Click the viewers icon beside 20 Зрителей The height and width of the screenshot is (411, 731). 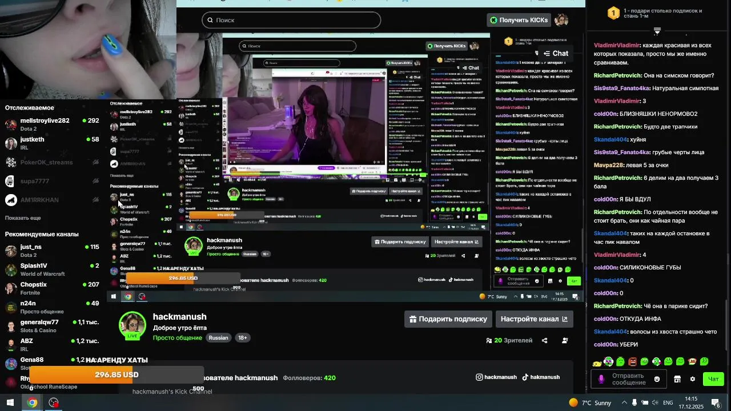point(489,341)
